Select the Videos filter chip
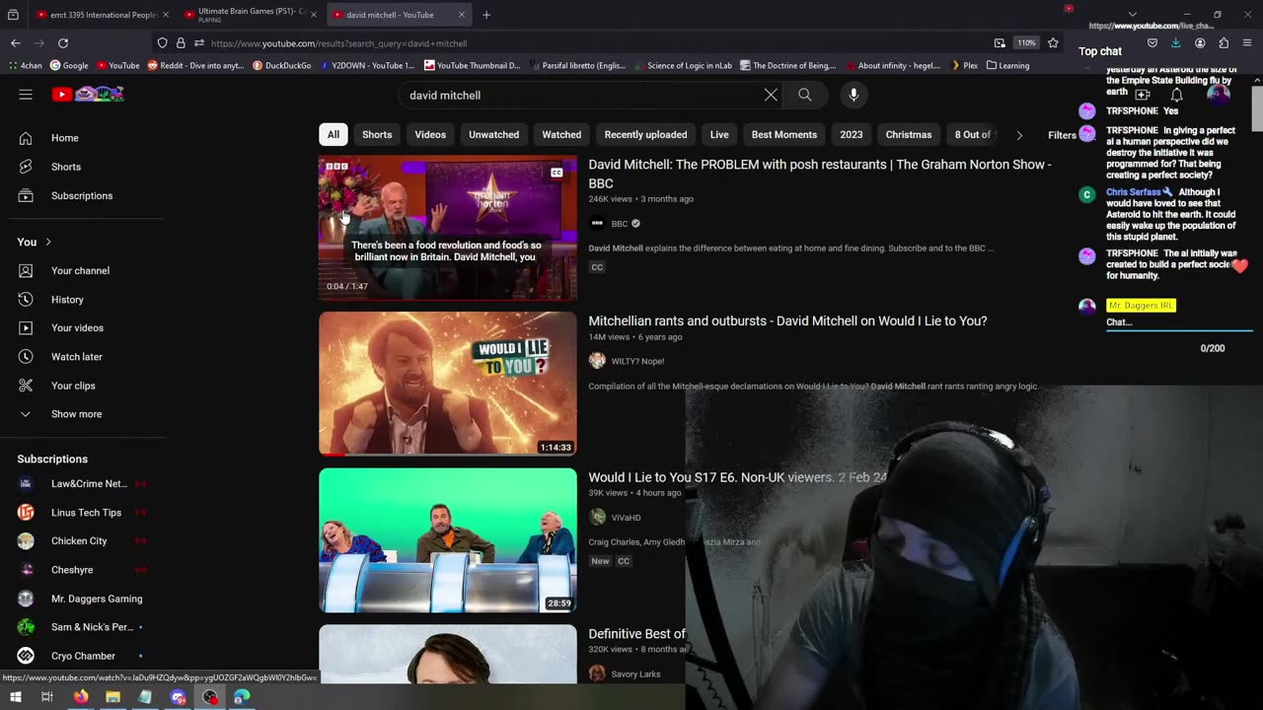The image size is (1263, 710). [430, 134]
